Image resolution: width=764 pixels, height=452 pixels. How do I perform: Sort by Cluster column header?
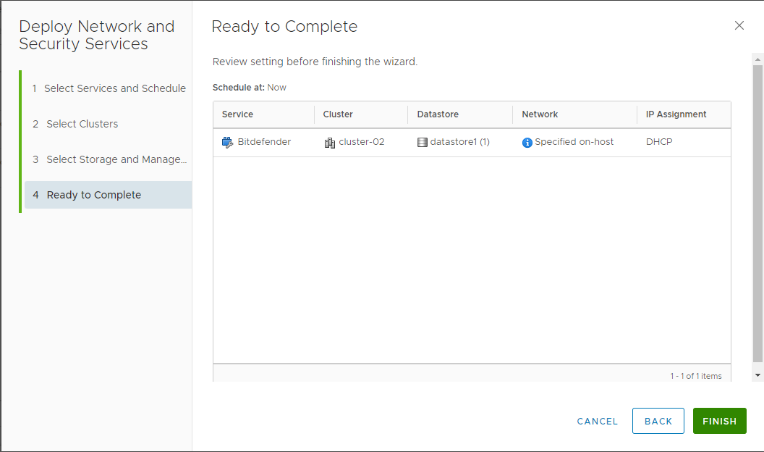338,114
